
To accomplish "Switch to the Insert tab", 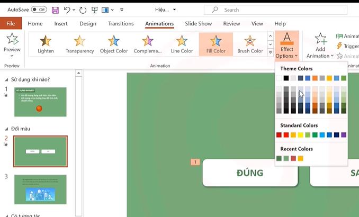I will coord(61,24).
